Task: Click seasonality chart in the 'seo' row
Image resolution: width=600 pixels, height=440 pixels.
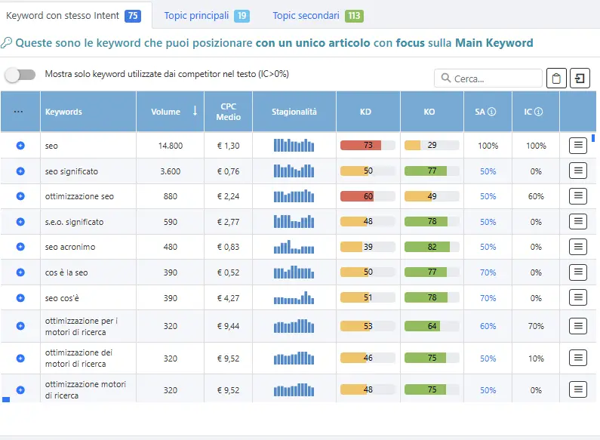Action: point(294,145)
